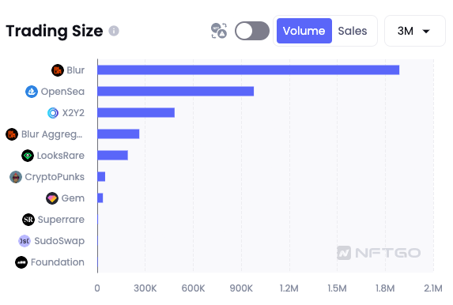
Task: Click the 1.2M axis label
Action: (x=289, y=288)
